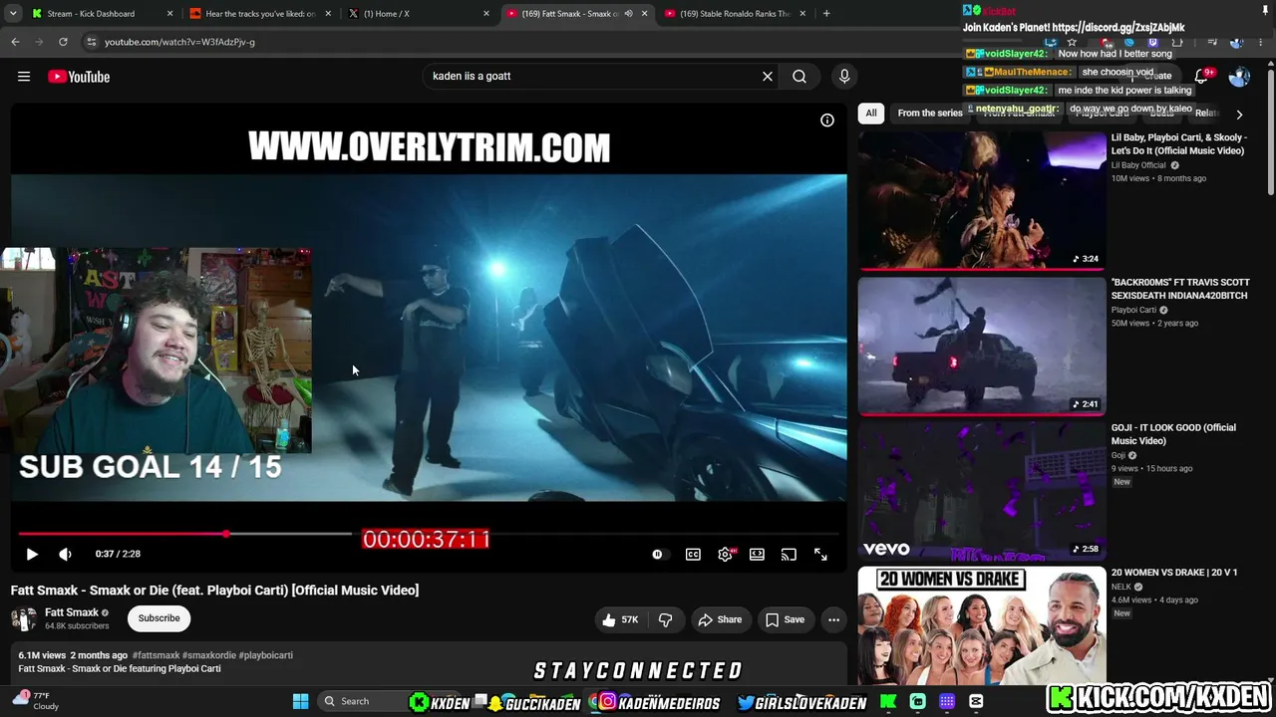The width and height of the screenshot is (1276, 717).
Task: Click the '64.8K subscribers' count text
Action: (x=77, y=626)
